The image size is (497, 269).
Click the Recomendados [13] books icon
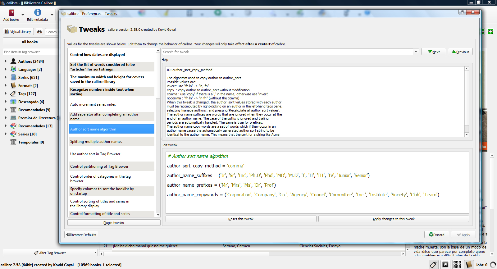(13, 126)
